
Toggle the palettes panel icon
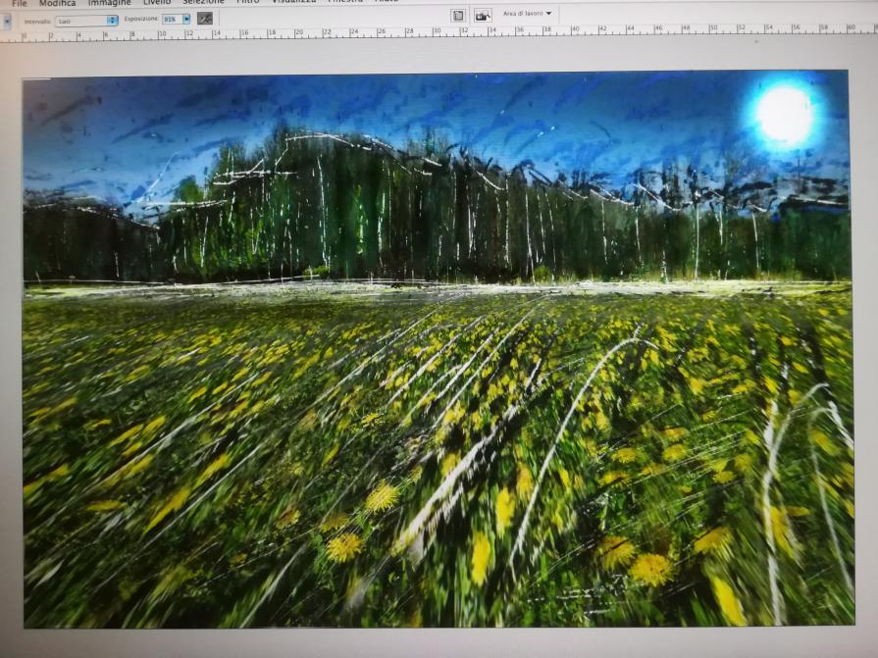pos(458,15)
